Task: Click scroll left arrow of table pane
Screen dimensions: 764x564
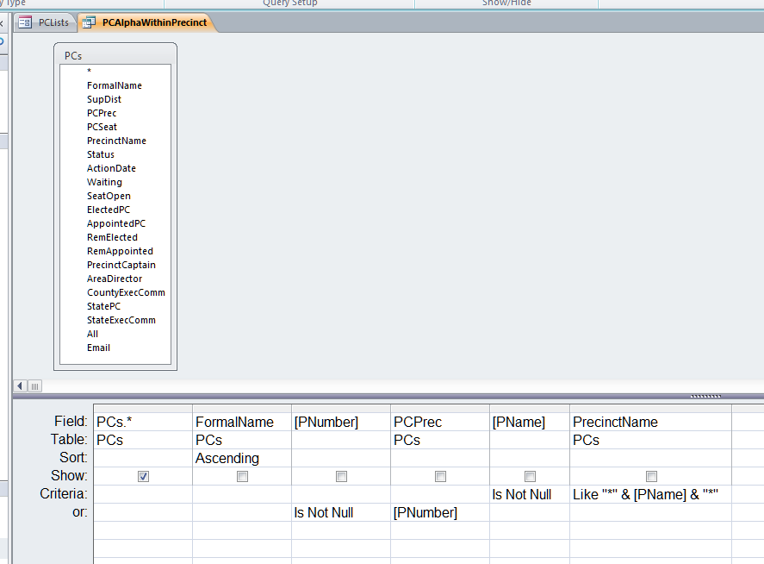Action: (20, 386)
